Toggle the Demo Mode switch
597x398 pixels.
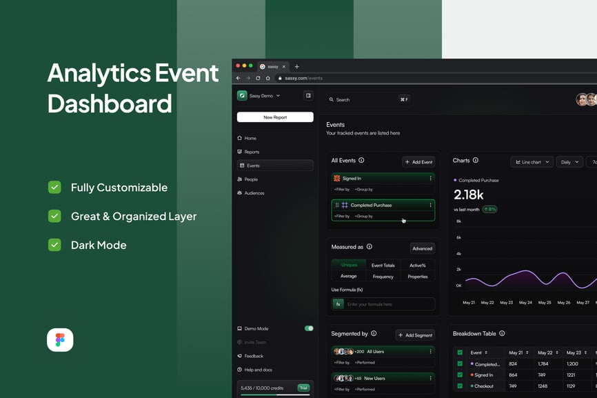point(309,328)
